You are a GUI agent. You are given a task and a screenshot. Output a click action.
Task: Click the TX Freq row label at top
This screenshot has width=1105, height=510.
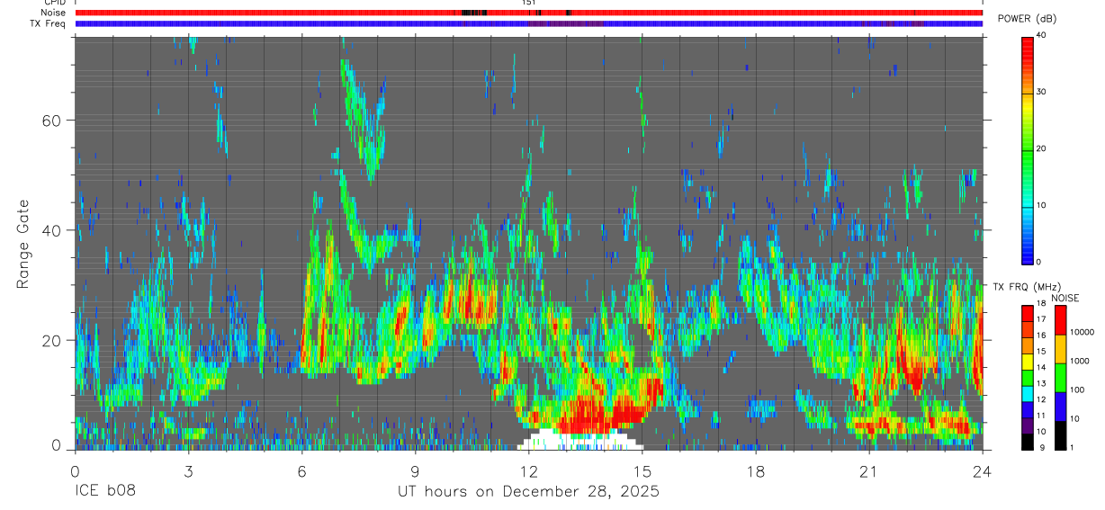[49, 23]
